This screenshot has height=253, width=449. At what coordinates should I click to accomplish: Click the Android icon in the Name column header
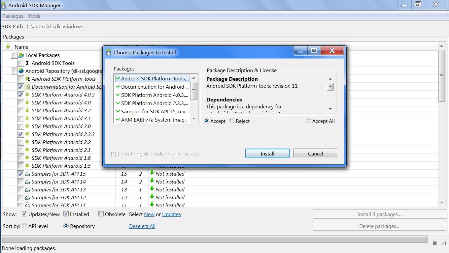8,47
